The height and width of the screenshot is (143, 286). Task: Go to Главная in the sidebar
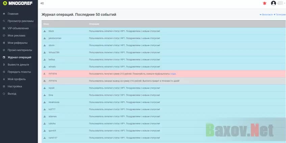point(13,14)
